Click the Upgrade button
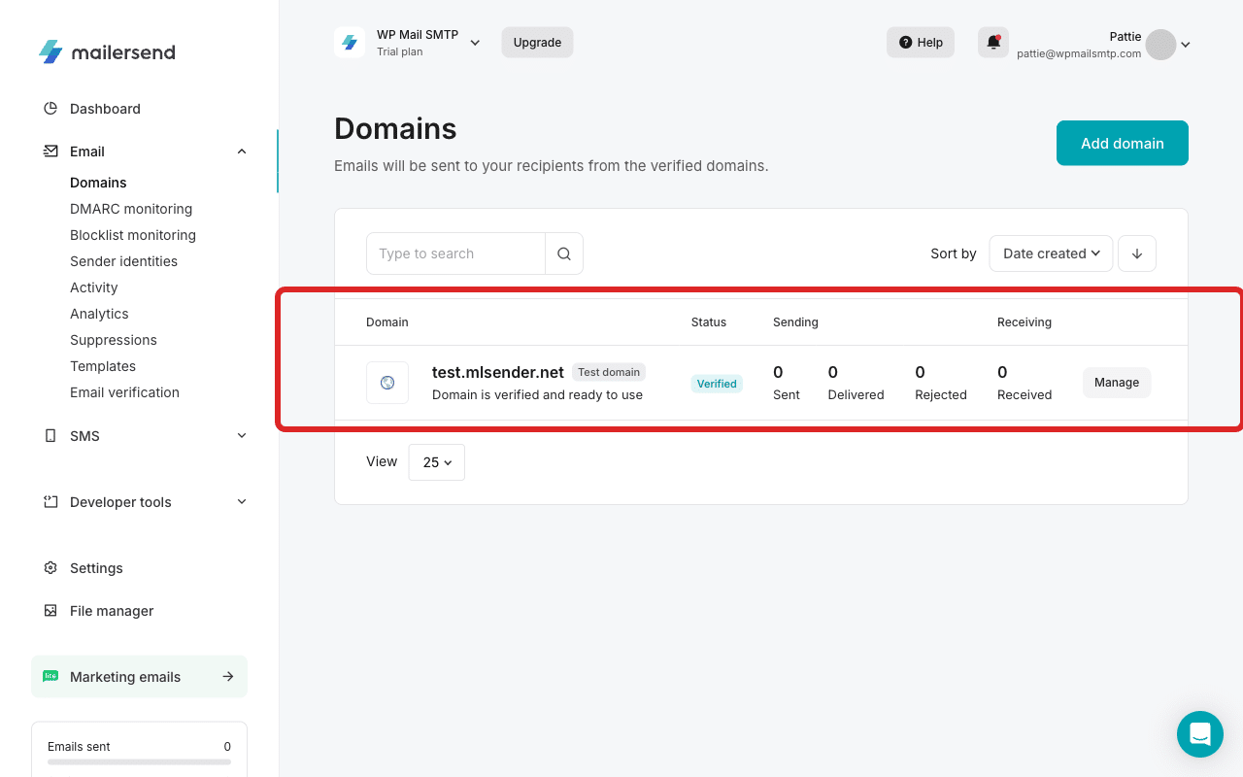This screenshot has width=1243, height=777. click(x=537, y=43)
